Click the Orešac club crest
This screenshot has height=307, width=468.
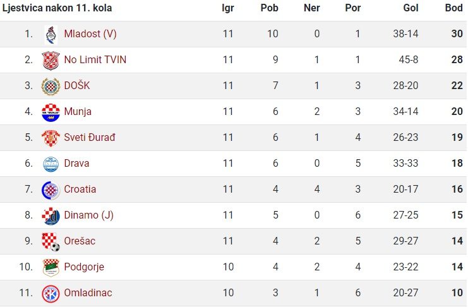tap(51, 242)
